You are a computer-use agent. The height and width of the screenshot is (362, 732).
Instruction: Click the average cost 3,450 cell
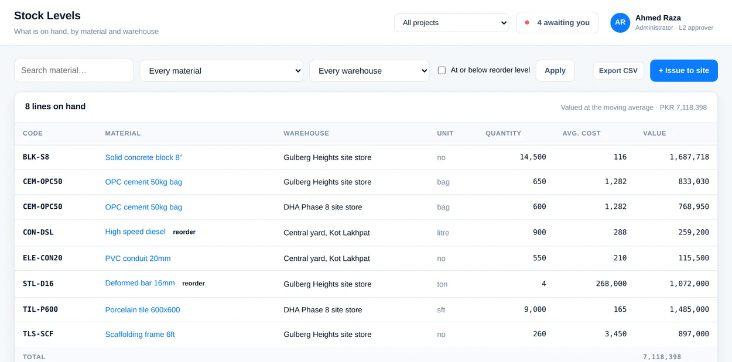[615, 334]
